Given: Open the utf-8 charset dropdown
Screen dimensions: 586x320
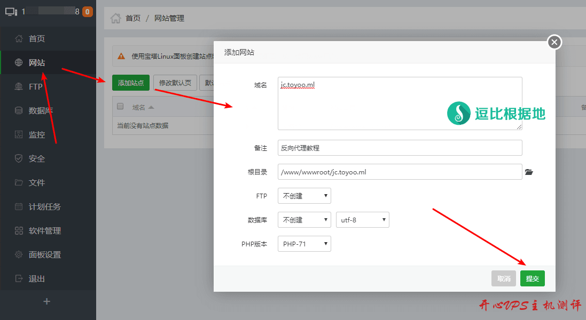Looking at the screenshot, I should [362, 220].
